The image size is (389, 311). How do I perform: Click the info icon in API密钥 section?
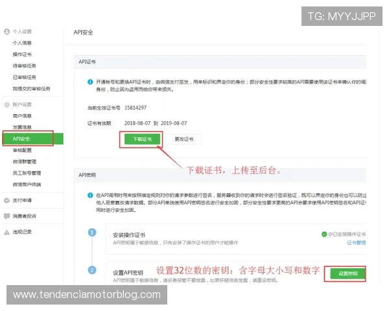point(90,195)
